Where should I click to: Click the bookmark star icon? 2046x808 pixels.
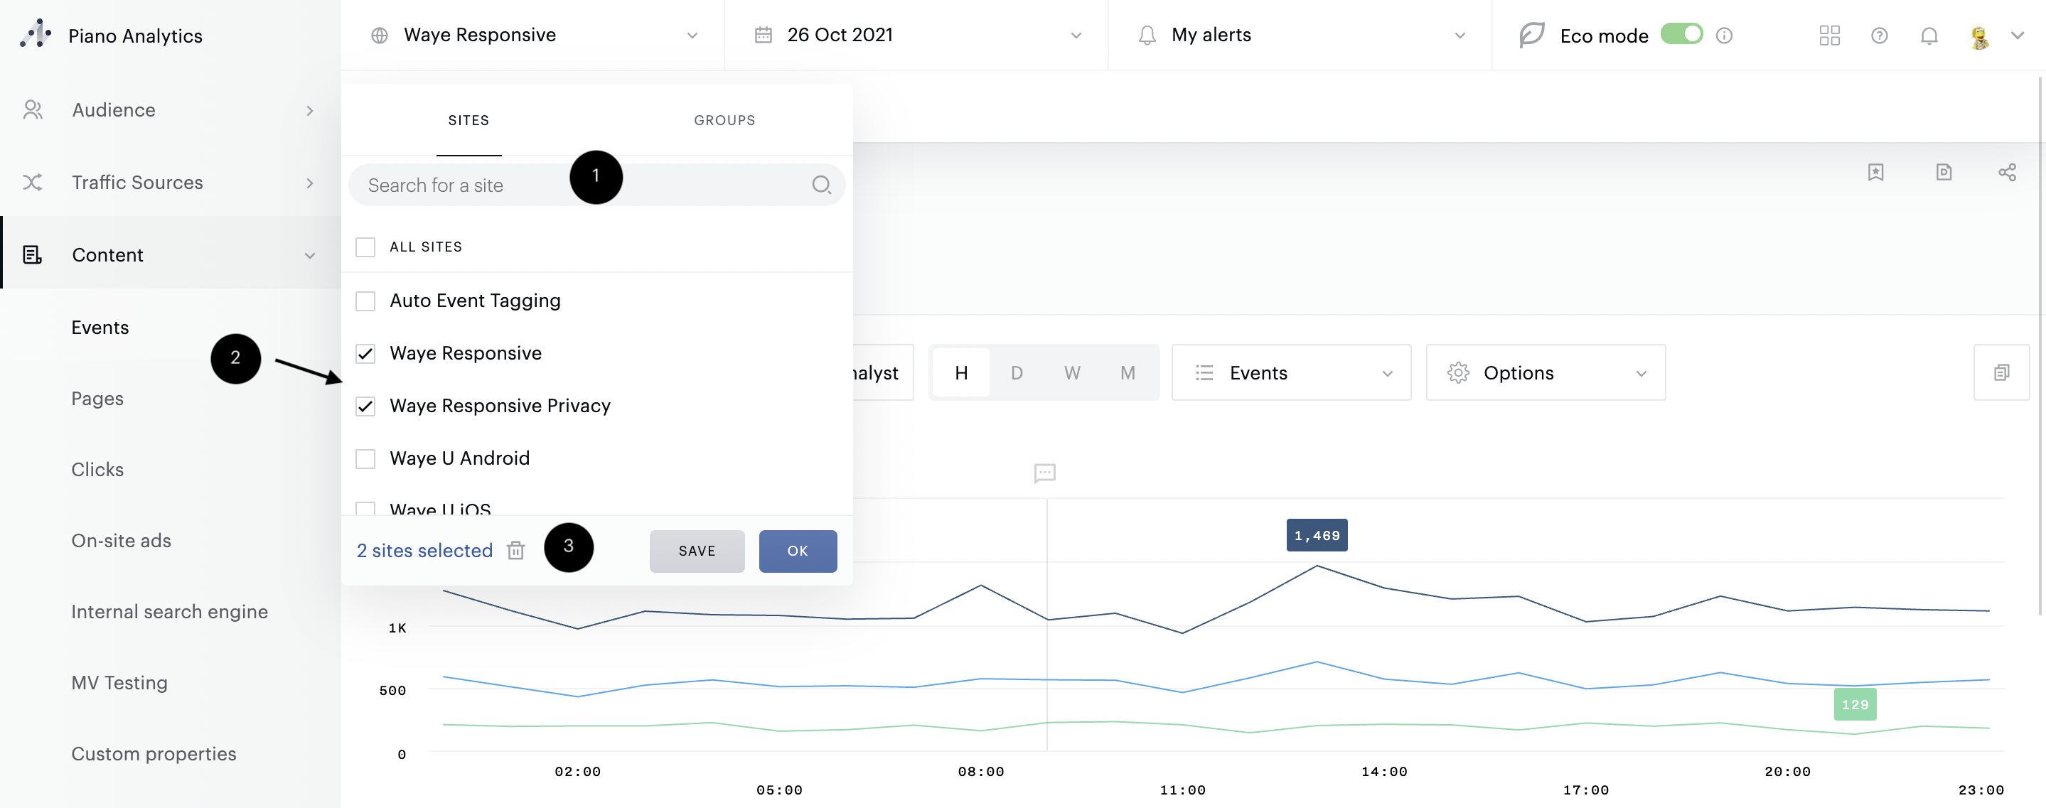tap(1875, 172)
